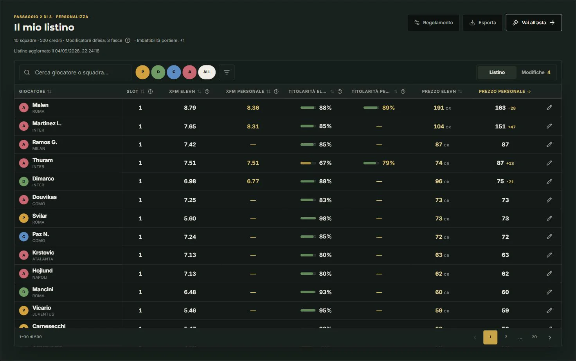This screenshot has height=361, width=576.
Task: Click the pencil icon for Martinez L.
Action: [549, 126]
